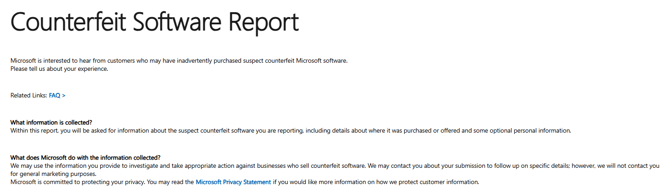
Task: Click the 'Within this report' paragraph
Action: coord(291,131)
